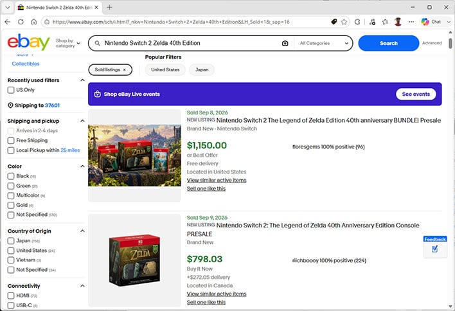Screen dimensions: 455x311
Task: Enable the US Only checkbox
Action: [11, 90]
